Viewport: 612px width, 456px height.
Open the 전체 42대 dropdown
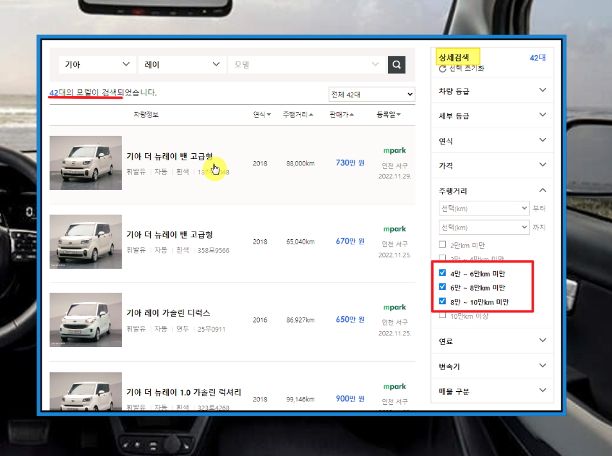[x=371, y=94]
